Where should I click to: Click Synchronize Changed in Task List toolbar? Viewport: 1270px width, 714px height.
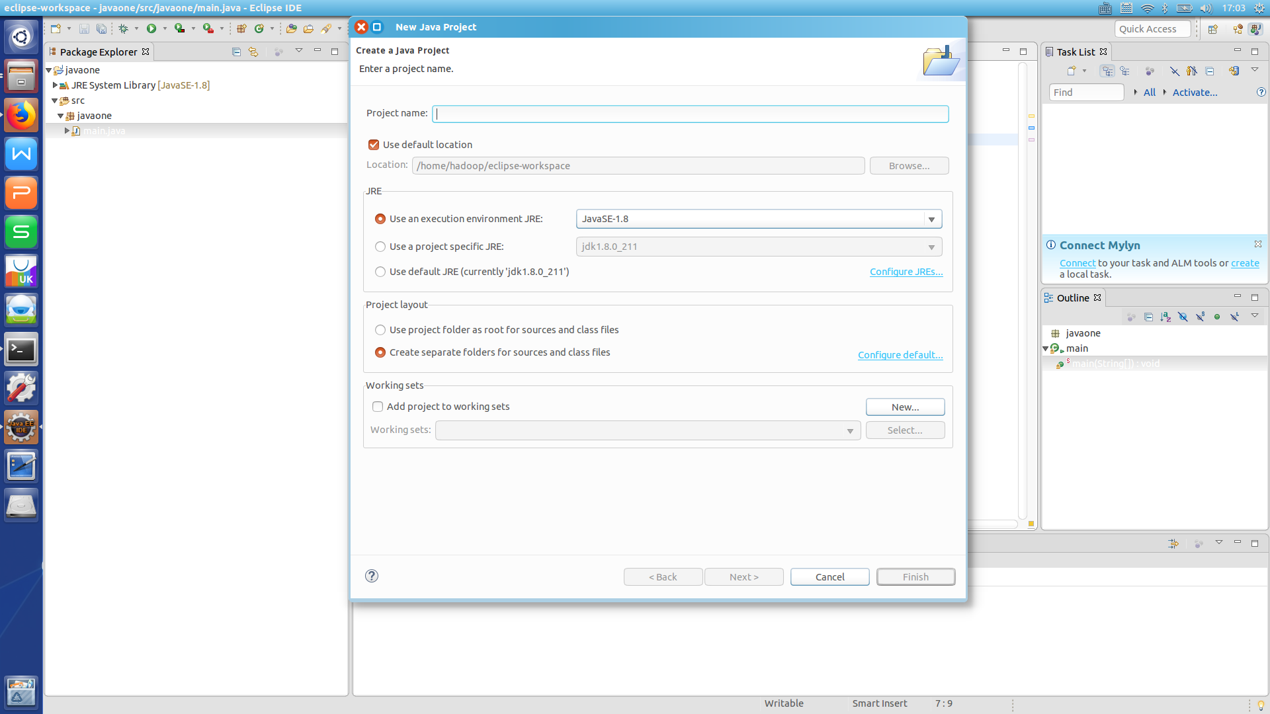1234,71
